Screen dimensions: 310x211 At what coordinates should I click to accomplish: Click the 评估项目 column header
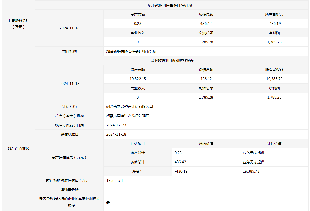pos(138,144)
